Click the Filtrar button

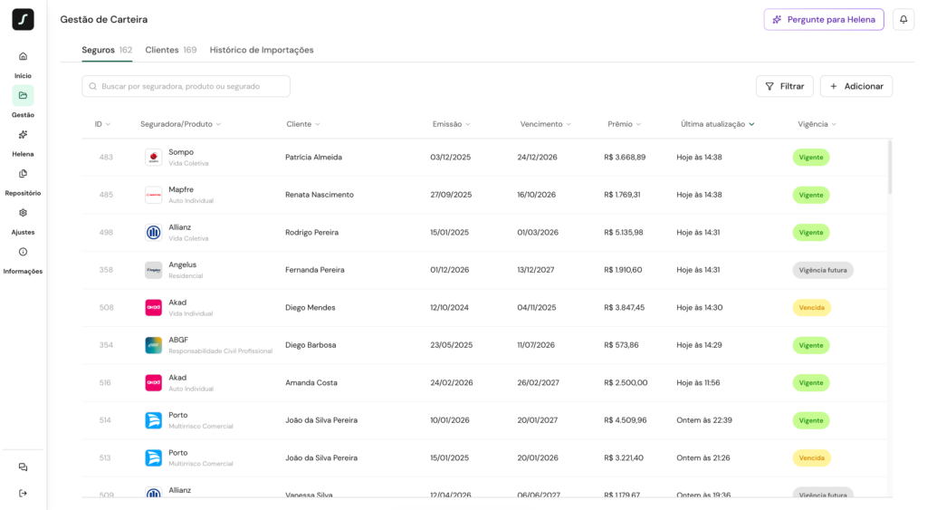pos(784,86)
